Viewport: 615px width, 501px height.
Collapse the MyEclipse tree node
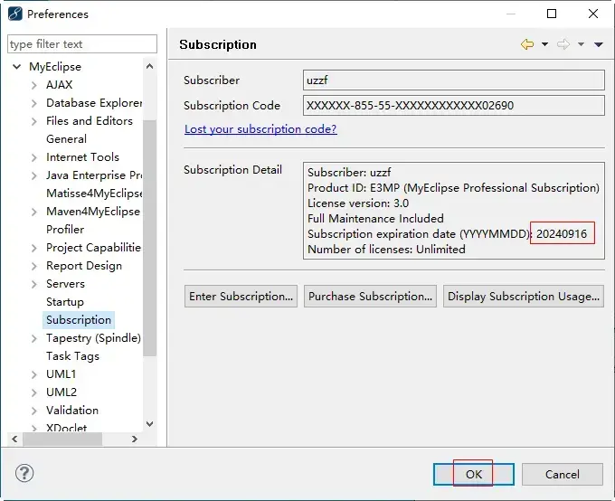17,67
